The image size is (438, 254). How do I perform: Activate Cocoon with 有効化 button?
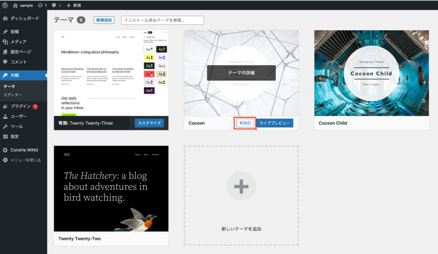245,123
